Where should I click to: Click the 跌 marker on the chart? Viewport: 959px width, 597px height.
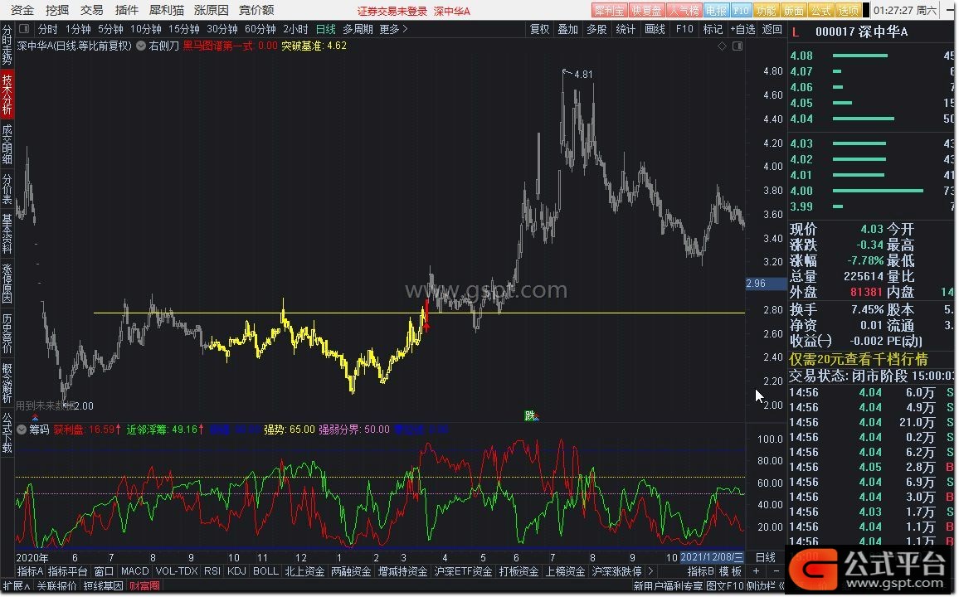click(530, 416)
